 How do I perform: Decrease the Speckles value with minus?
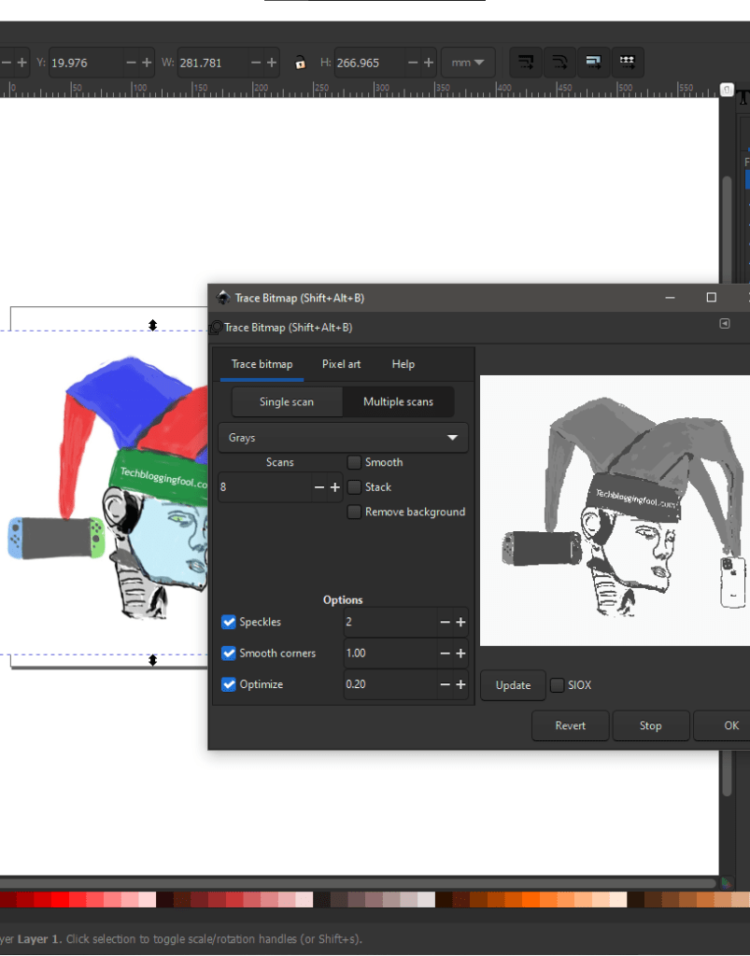coord(445,623)
